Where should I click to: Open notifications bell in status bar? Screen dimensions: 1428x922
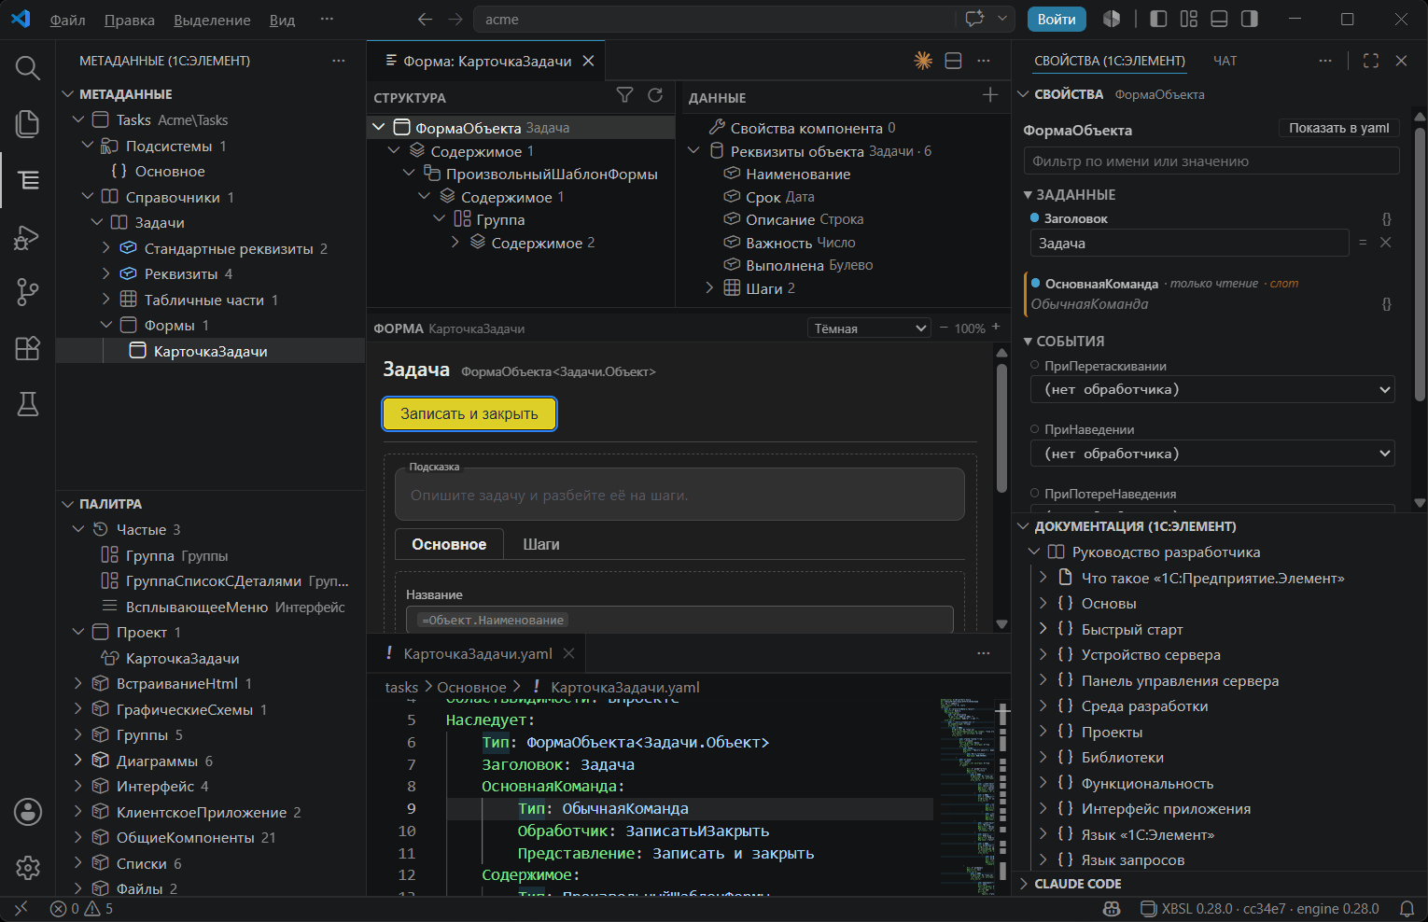tap(1407, 909)
